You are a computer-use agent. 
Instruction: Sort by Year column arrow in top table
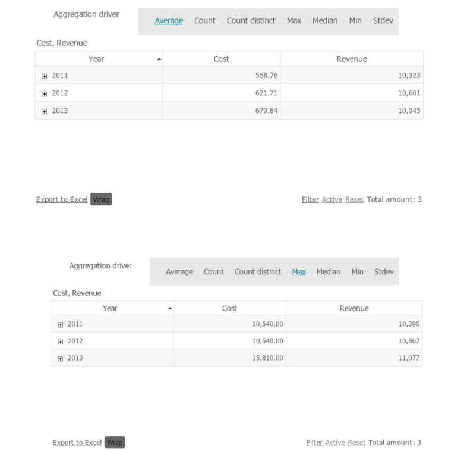(x=159, y=59)
